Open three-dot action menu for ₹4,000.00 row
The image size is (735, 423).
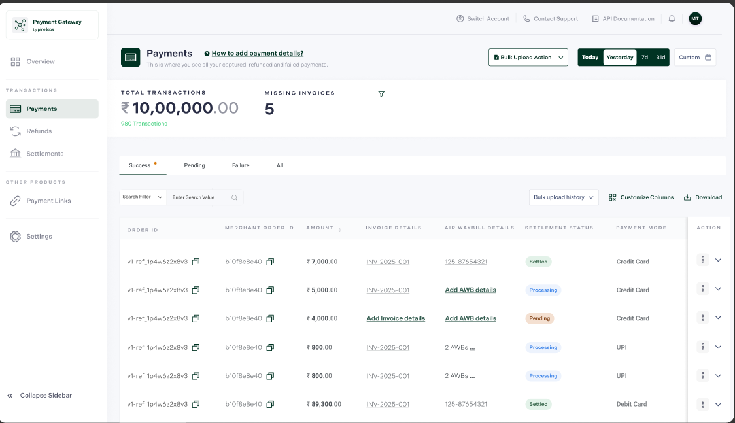point(703,318)
